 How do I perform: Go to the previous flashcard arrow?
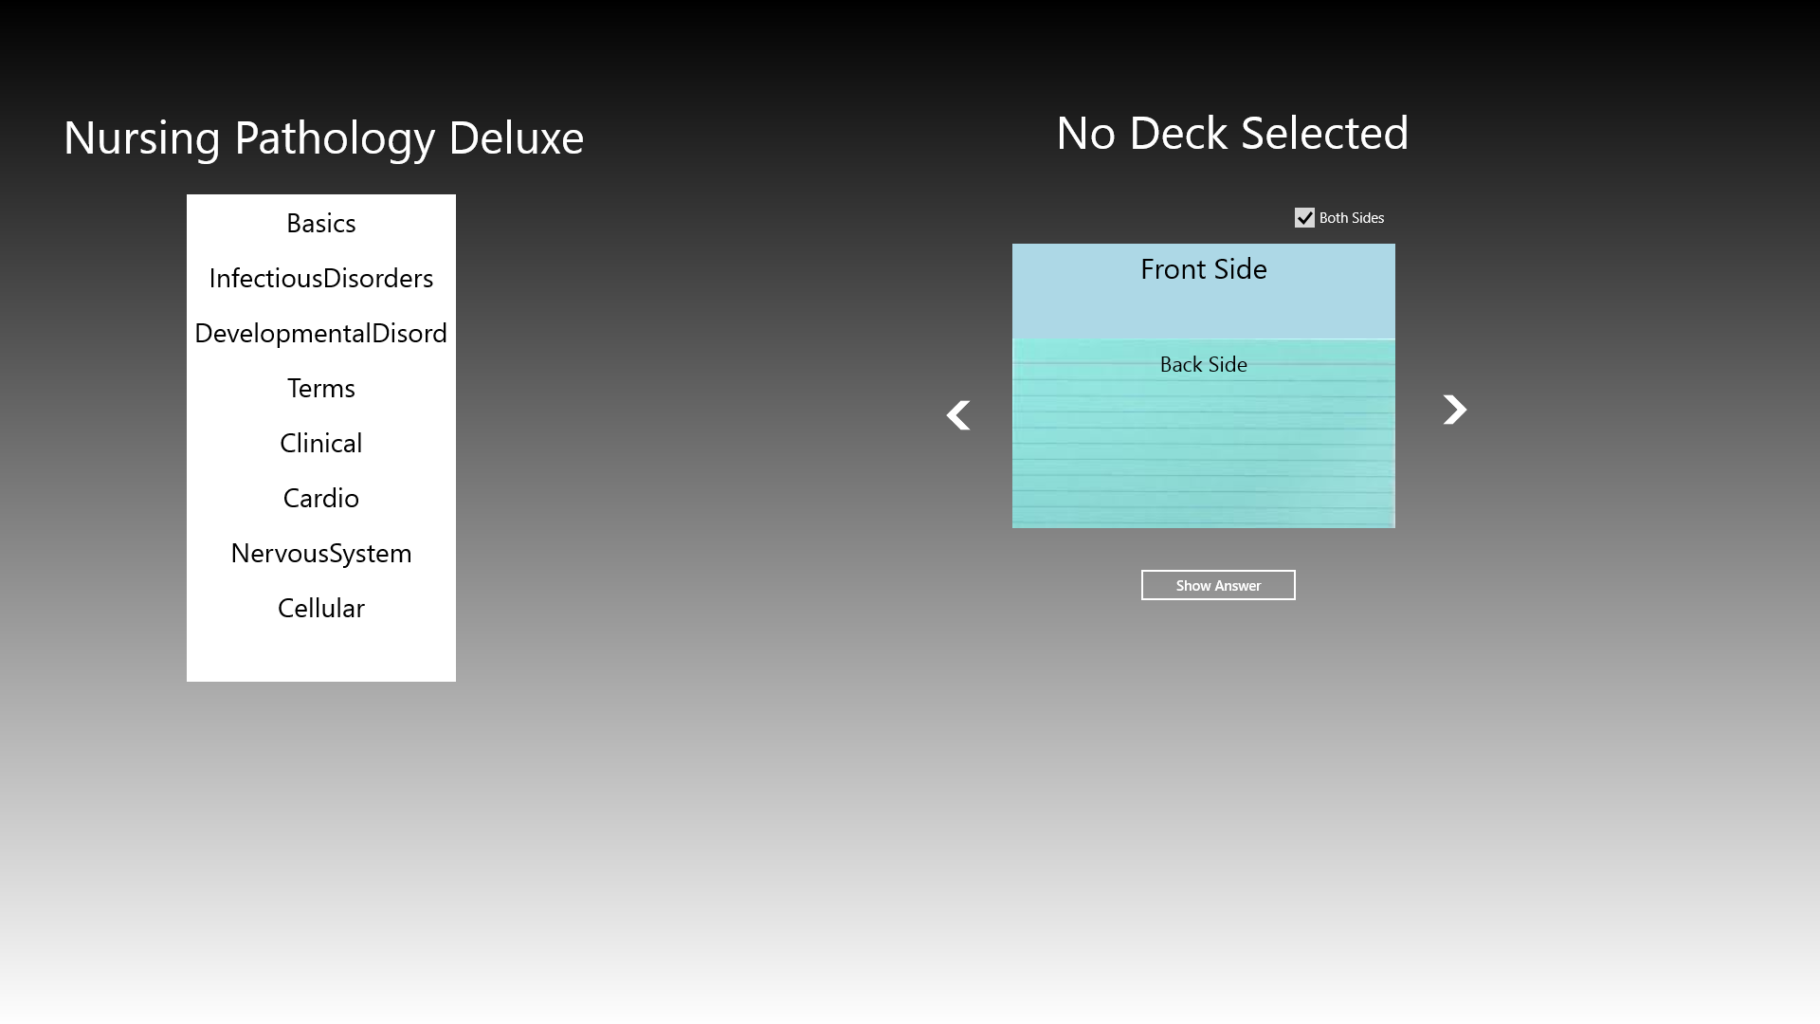click(x=958, y=414)
